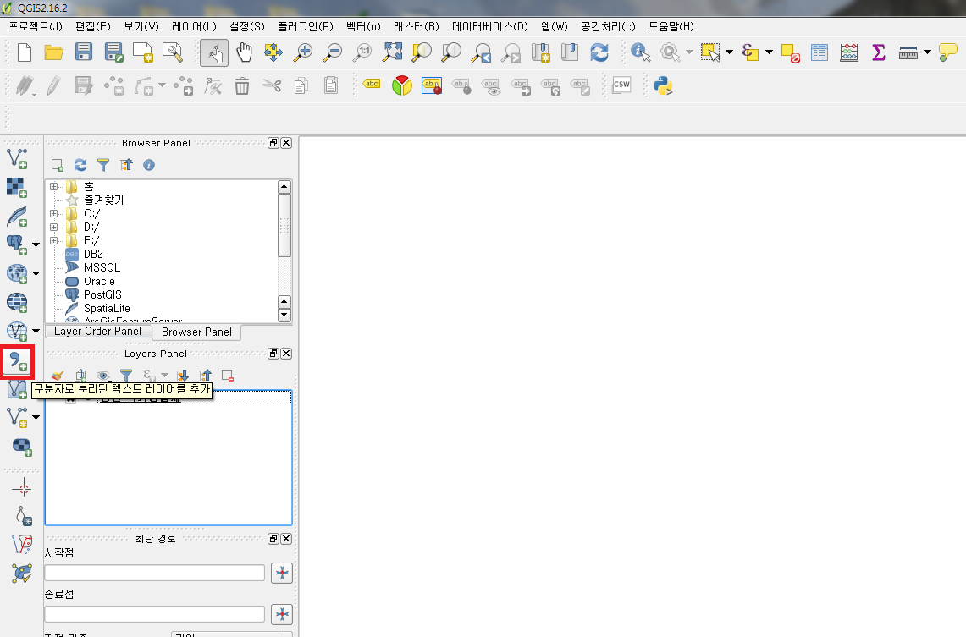Create a new project
The image size is (966, 637).
coord(25,52)
